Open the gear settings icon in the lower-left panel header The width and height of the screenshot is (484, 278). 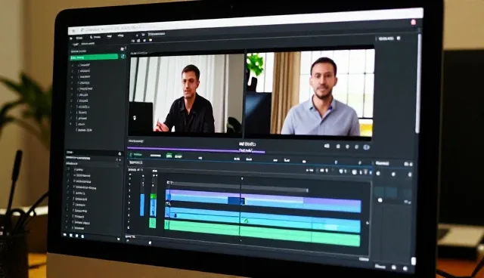[x=119, y=154]
